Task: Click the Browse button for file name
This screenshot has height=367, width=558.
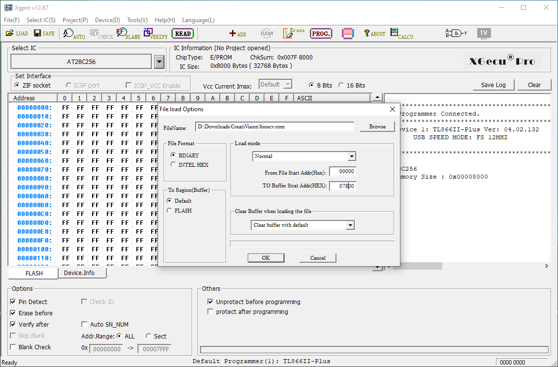Action: click(x=377, y=127)
